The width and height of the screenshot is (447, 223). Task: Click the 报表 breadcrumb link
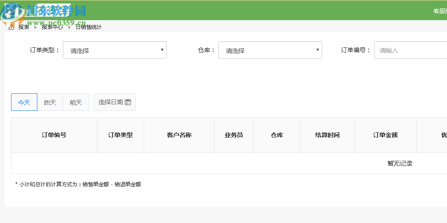pyautogui.click(x=24, y=27)
